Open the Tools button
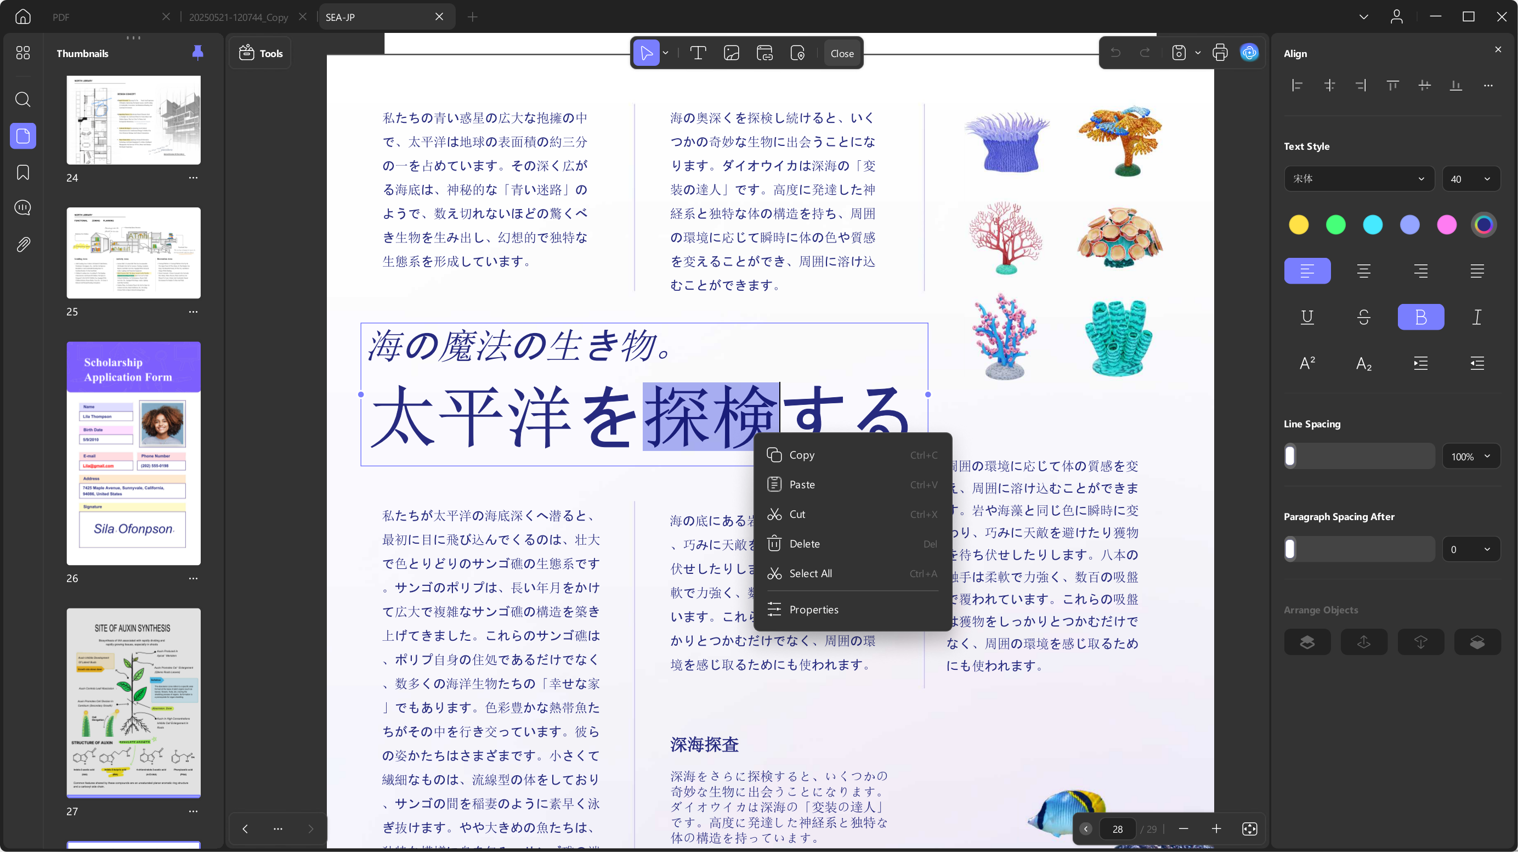This screenshot has width=1518, height=852. pos(260,53)
